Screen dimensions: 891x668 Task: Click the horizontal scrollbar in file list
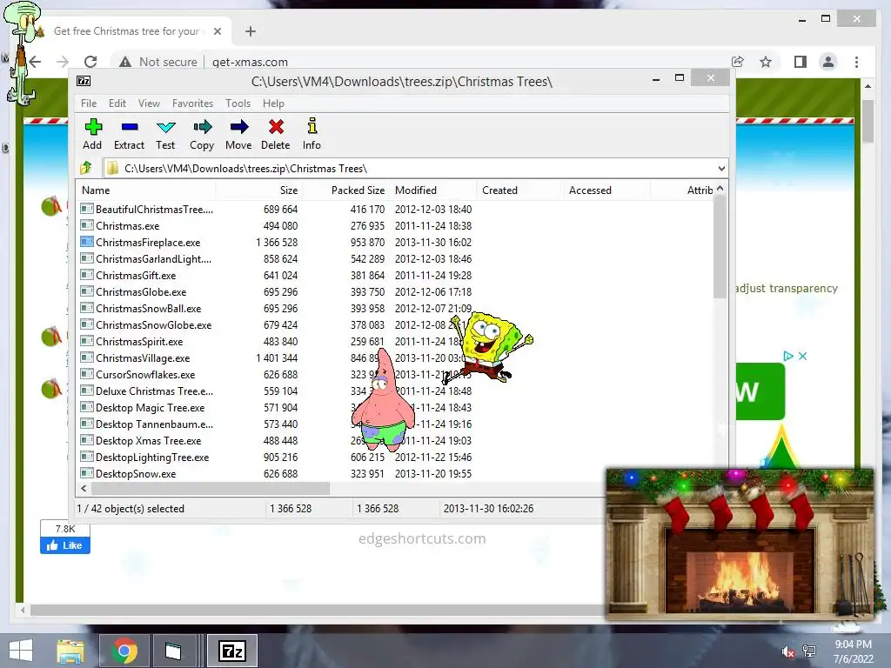coord(211,488)
